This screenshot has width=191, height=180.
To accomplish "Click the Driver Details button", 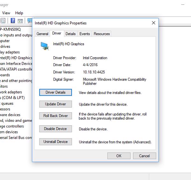I will (x=55, y=92).
